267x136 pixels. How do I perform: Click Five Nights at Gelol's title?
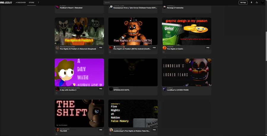pos(175,49)
